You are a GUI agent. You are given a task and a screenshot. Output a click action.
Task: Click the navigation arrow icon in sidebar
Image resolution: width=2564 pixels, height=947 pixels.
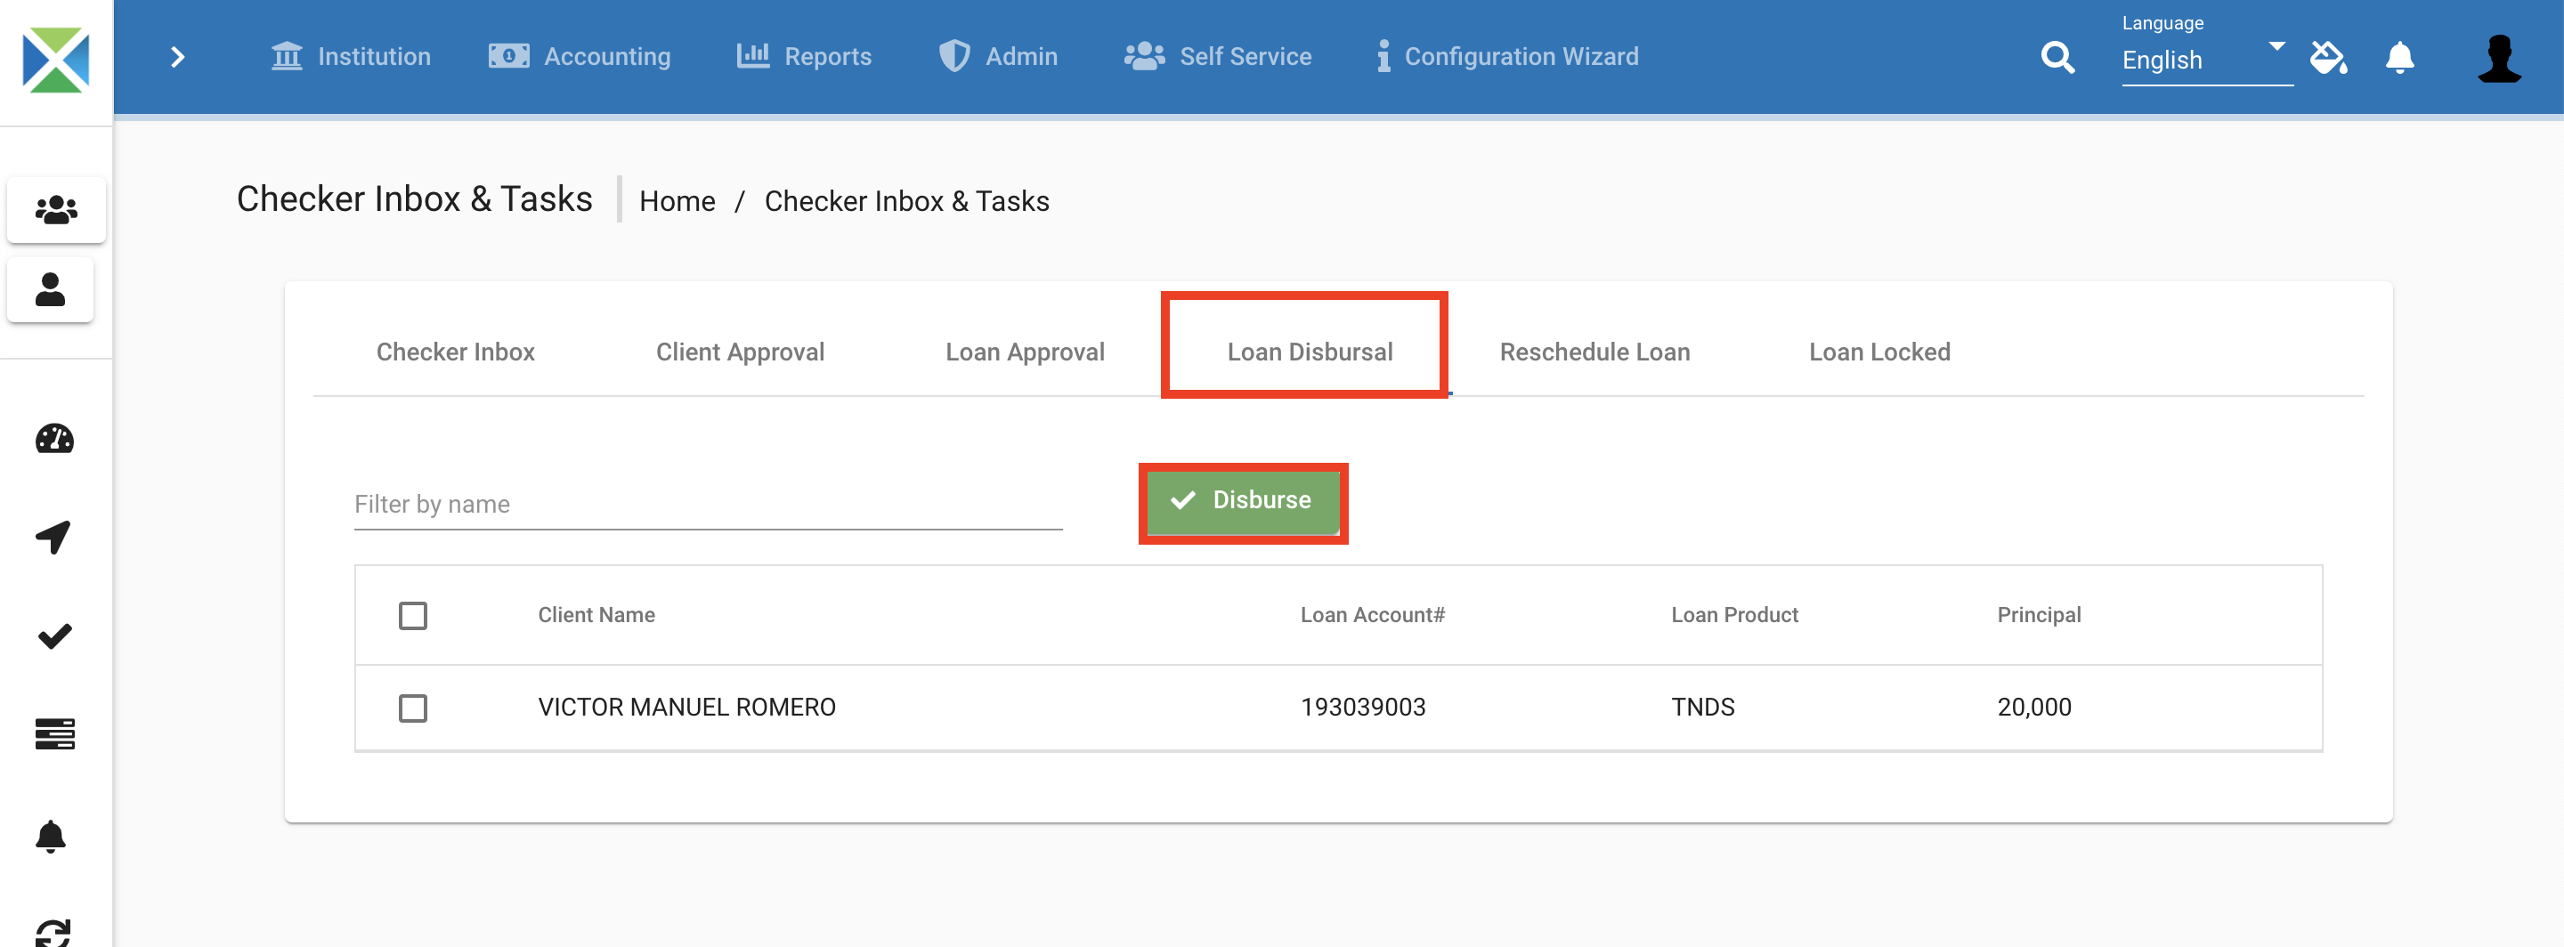[x=53, y=538]
